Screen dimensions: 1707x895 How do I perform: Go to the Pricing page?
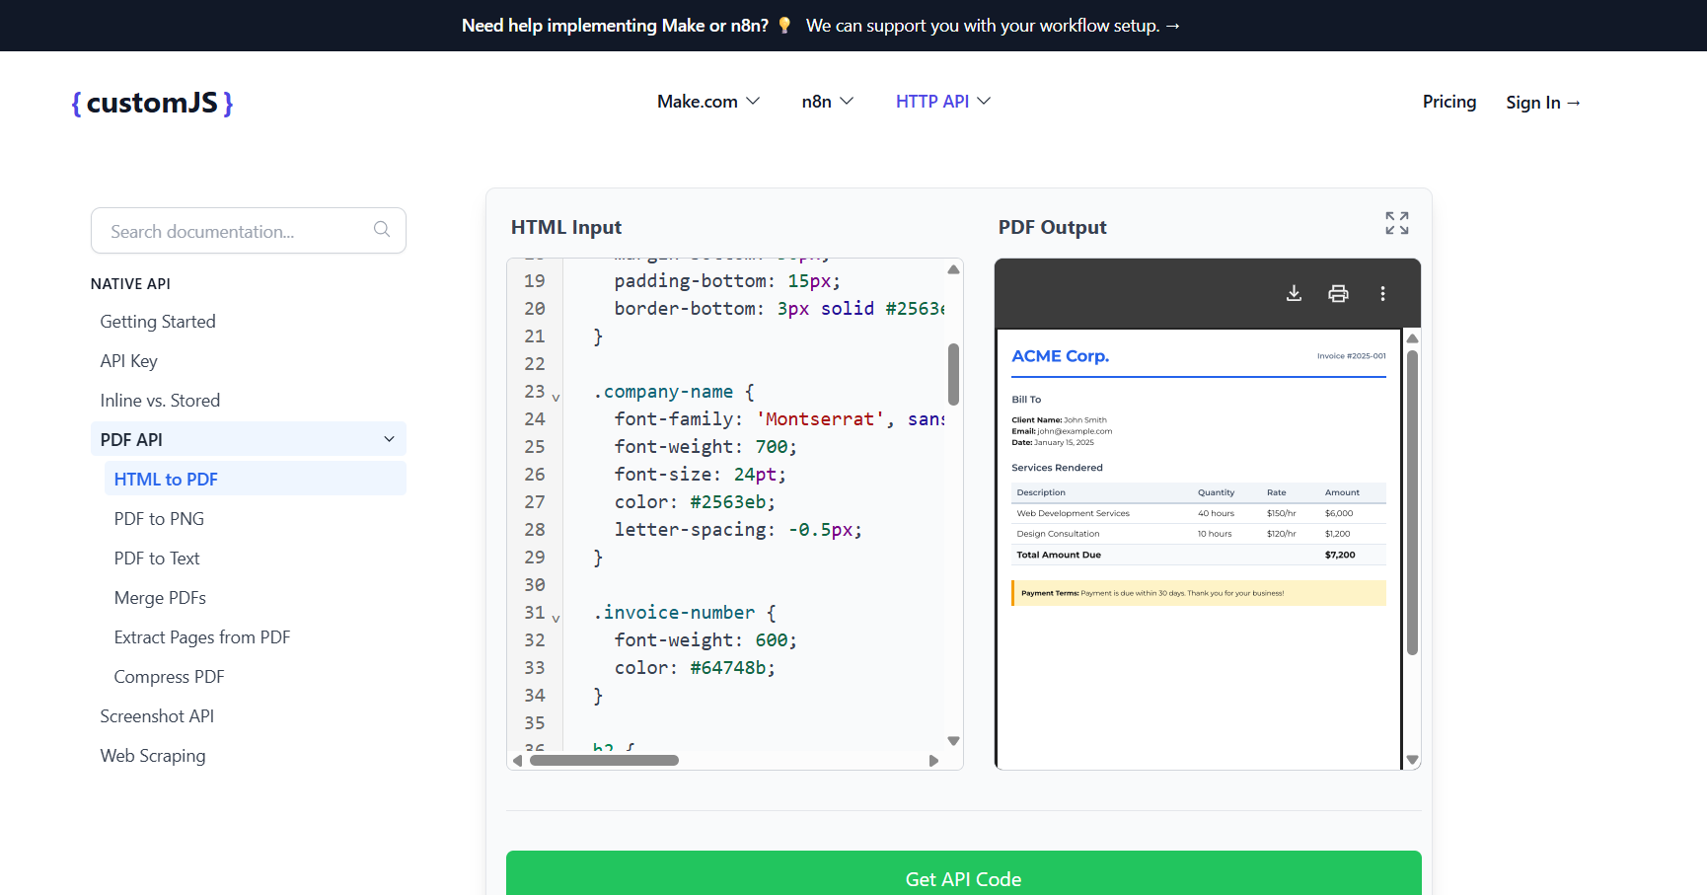(1448, 102)
